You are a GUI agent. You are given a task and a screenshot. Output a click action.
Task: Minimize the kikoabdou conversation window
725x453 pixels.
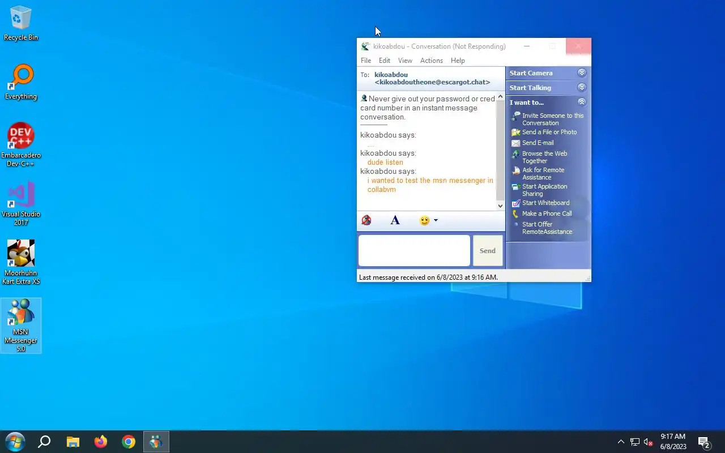pyautogui.click(x=527, y=46)
